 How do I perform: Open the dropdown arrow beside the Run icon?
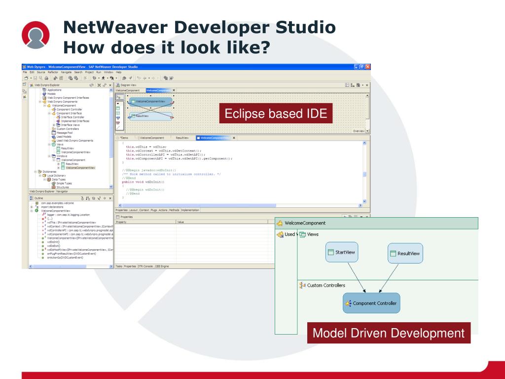click(108, 78)
